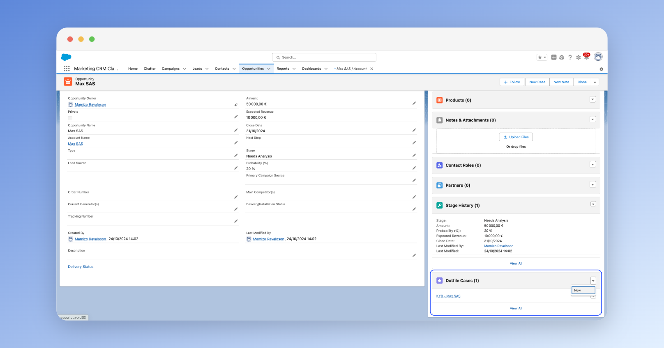The width and height of the screenshot is (664, 348).
Task: Open the Reports tab dropdown chevron
Action: [294, 69]
